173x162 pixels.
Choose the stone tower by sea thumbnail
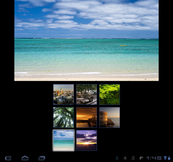[110, 117]
